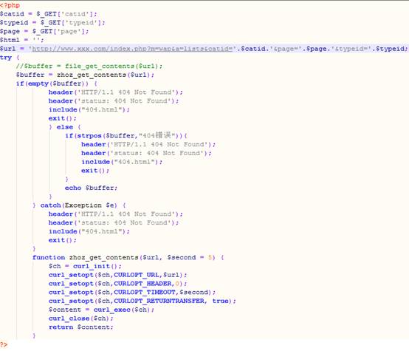Click the $catid variable declaration
This screenshot has width=409, height=351.
12,14
